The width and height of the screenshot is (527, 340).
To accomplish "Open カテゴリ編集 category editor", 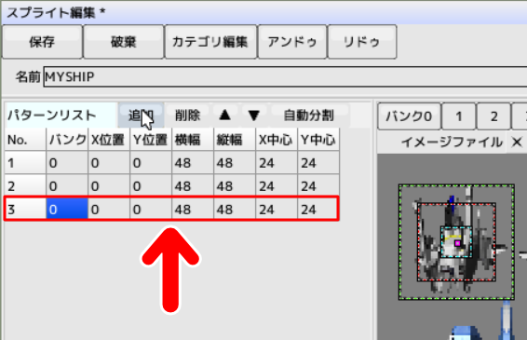I will [210, 42].
